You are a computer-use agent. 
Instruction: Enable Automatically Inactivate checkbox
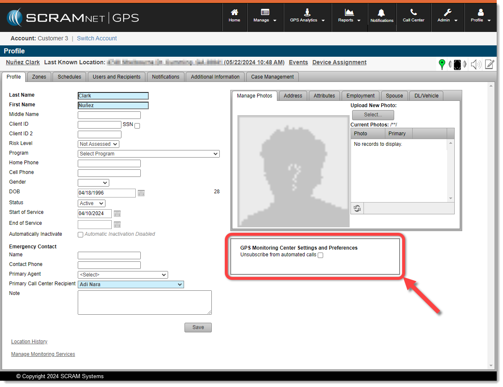[x=81, y=235]
